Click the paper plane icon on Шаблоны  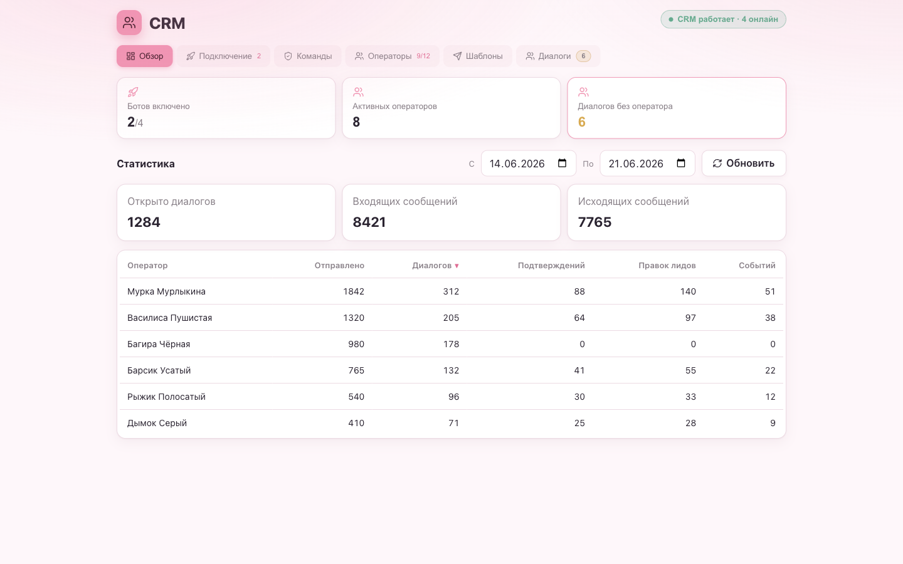point(457,56)
